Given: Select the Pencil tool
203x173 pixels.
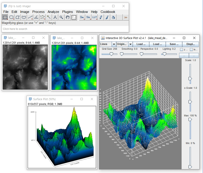Looking at the screenshot, I should click(101, 17).
